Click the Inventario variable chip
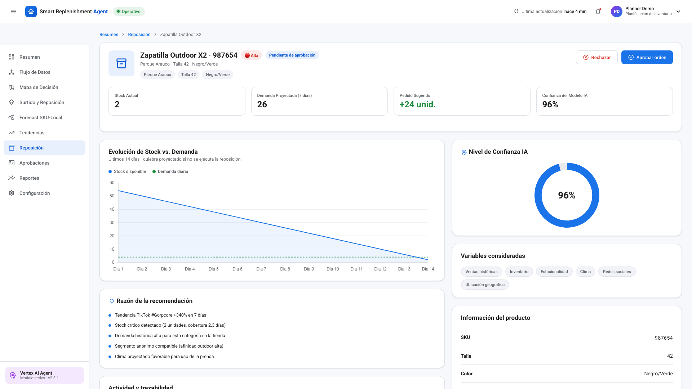 [519, 272]
